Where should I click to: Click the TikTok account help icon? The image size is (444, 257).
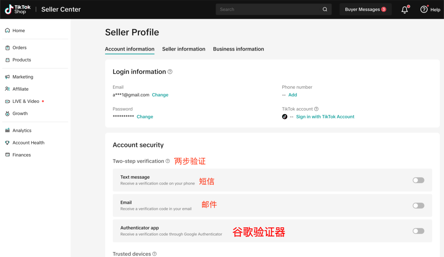(x=316, y=109)
